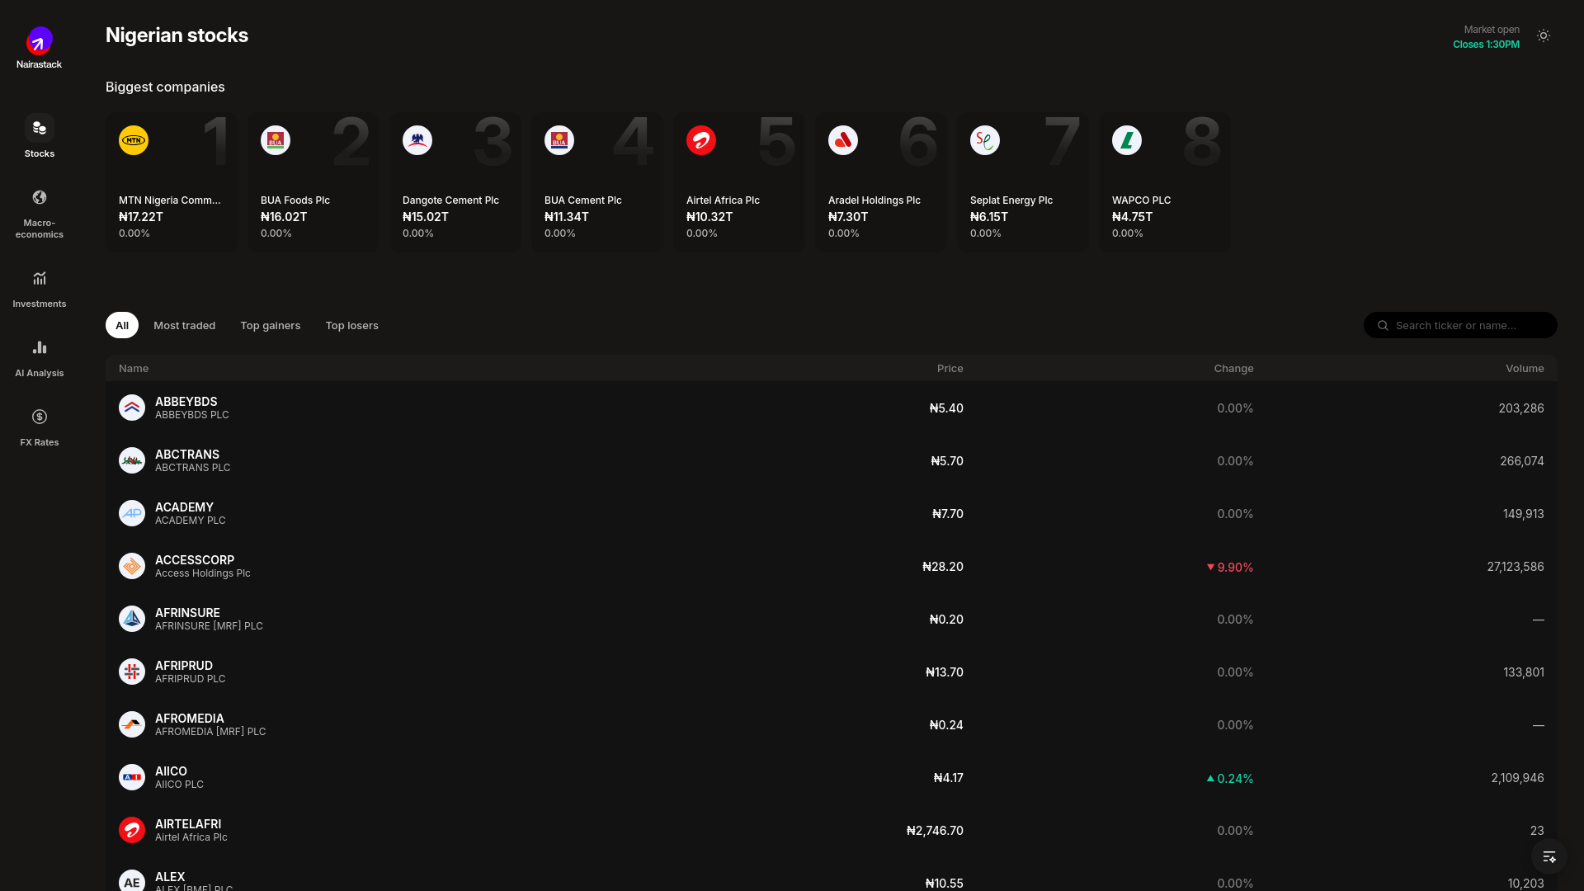Image resolution: width=1584 pixels, height=891 pixels.
Task: Click the AFRINSURE row logo
Action: tap(132, 619)
